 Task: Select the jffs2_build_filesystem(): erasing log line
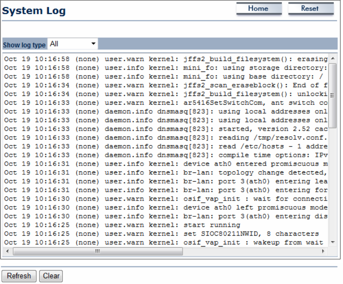[x=166, y=59]
